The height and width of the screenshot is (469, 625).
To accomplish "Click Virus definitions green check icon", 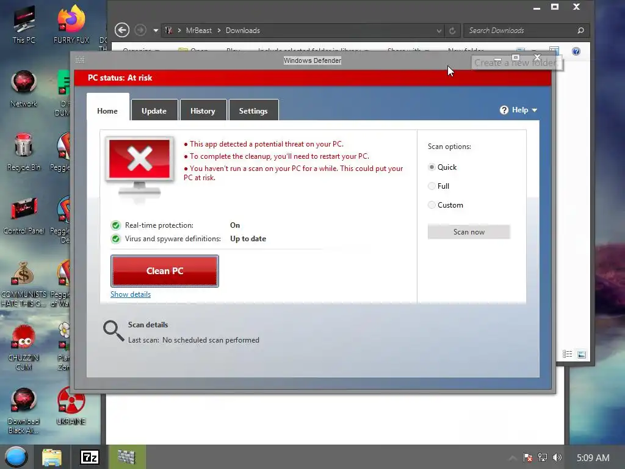I will pyautogui.click(x=115, y=239).
